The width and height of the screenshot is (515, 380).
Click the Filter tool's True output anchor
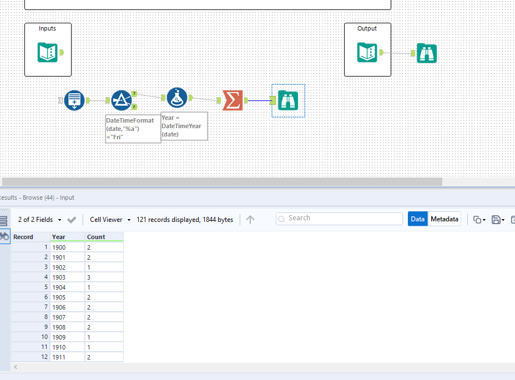coord(135,94)
